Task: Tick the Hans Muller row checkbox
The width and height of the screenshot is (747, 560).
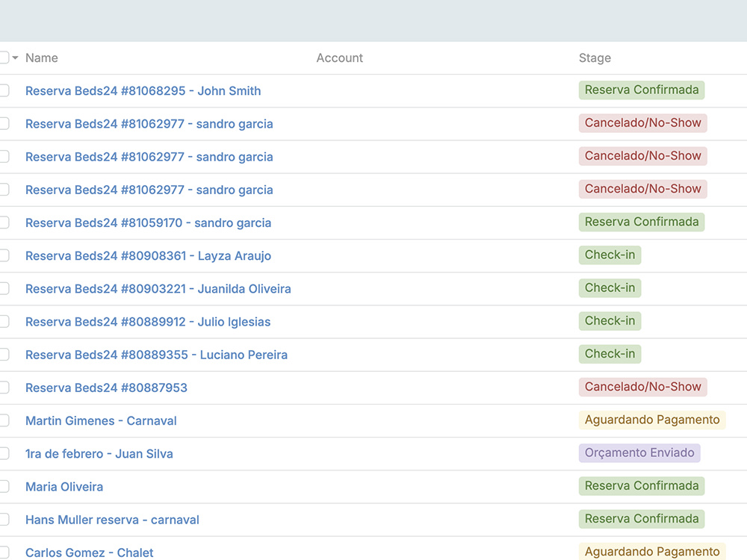Action: [4, 519]
